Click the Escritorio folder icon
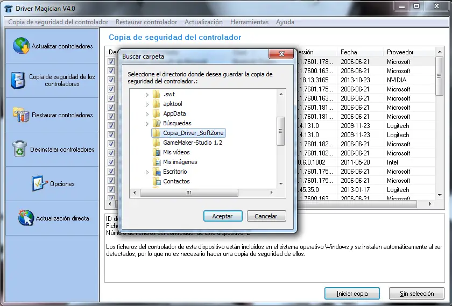452x306 pixels. [x=156, y=172]
